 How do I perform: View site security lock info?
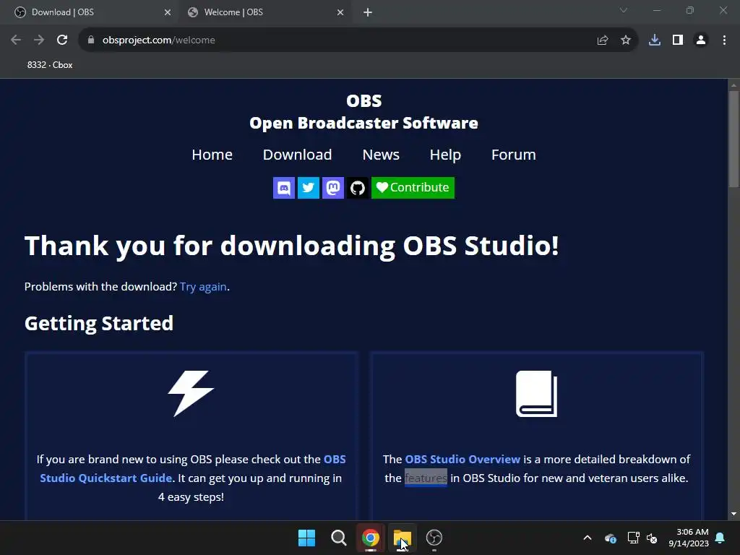tap(90, 40)
